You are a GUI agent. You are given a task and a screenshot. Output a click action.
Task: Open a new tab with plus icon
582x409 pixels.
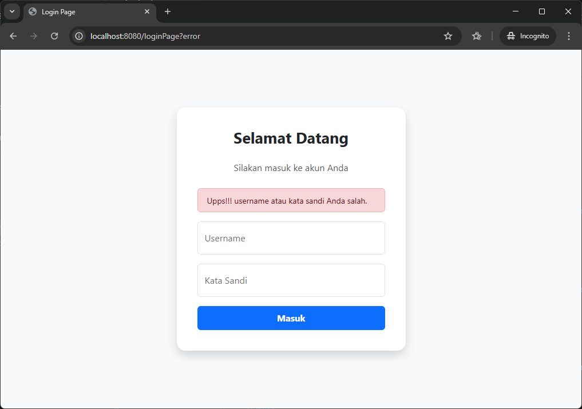(x=168, y=11)
